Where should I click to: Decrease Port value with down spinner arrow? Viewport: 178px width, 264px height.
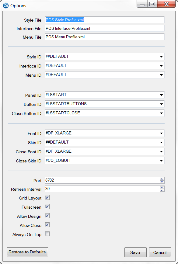coord(162,182)
